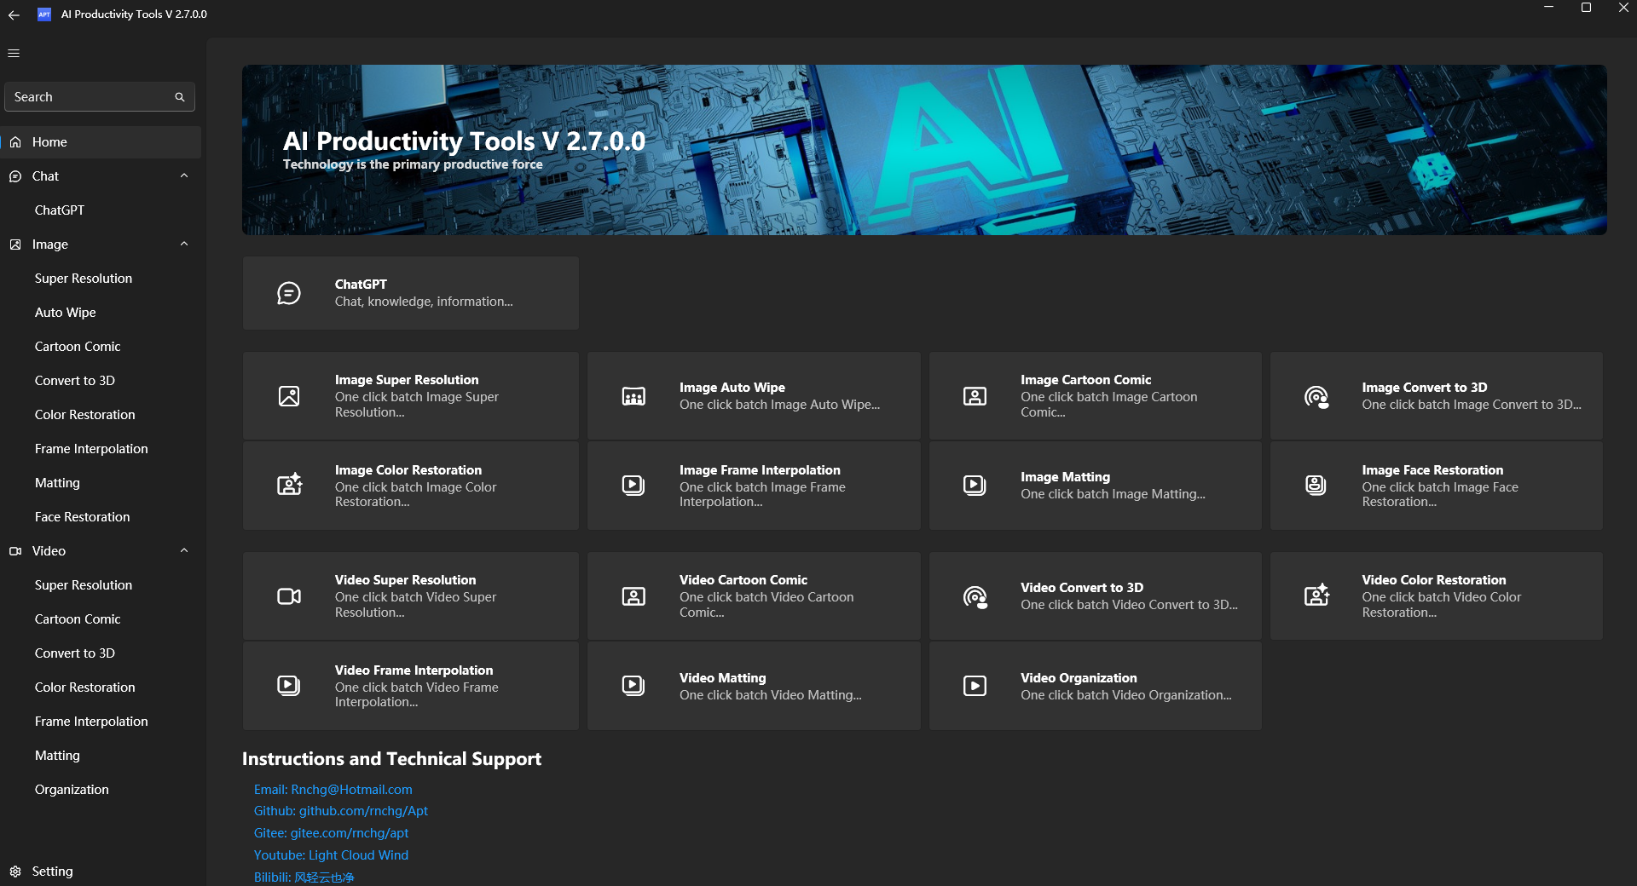
Task: Click the Youtube Light Cloud Wind link
Action: click(331, 854)
